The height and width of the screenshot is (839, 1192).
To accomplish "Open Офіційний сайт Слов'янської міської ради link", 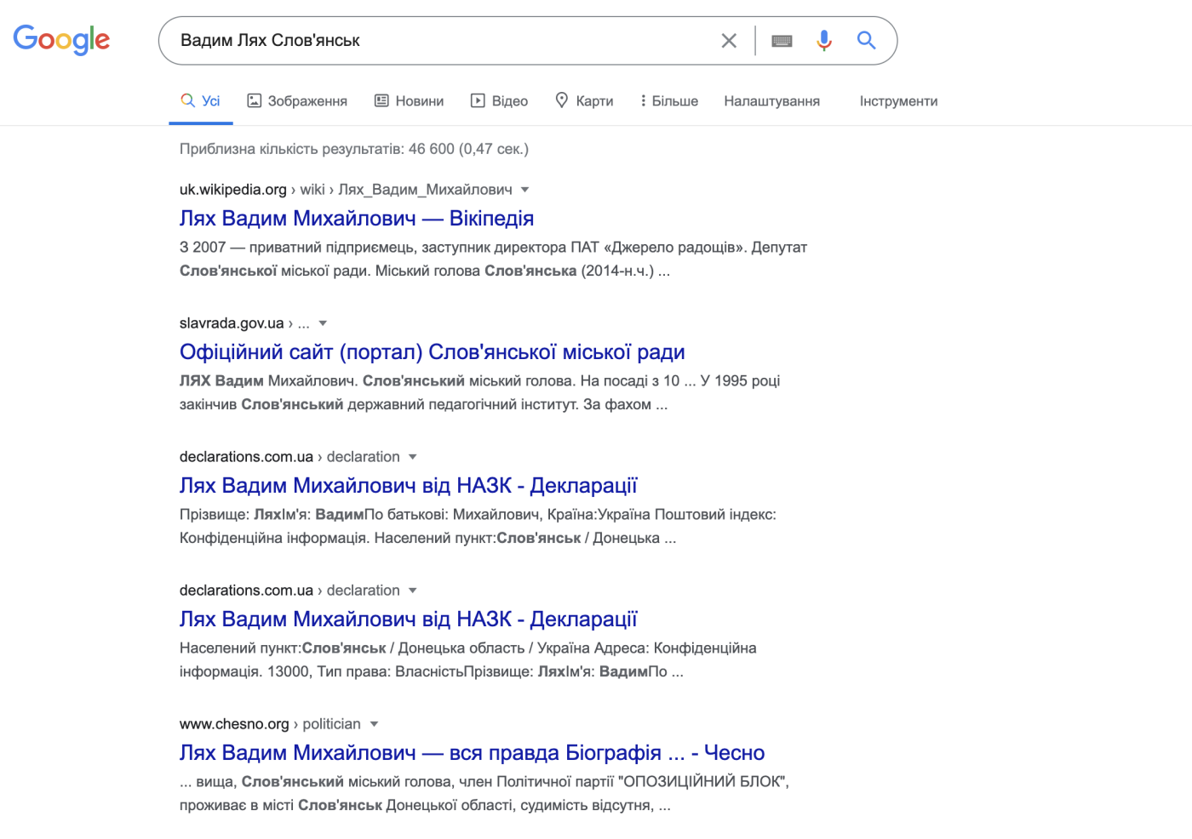I will point(433,351).
